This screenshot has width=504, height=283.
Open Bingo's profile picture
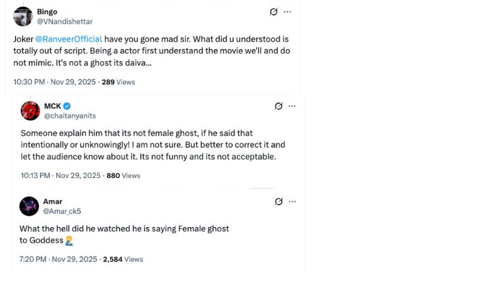pos(23,16)
